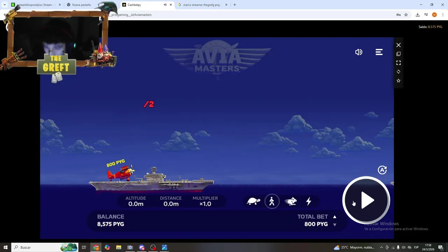The height and width of the screenshot is (252, 448).
Task: Click the MULTIPLIER ×1.0 readout
Action: 205,201
